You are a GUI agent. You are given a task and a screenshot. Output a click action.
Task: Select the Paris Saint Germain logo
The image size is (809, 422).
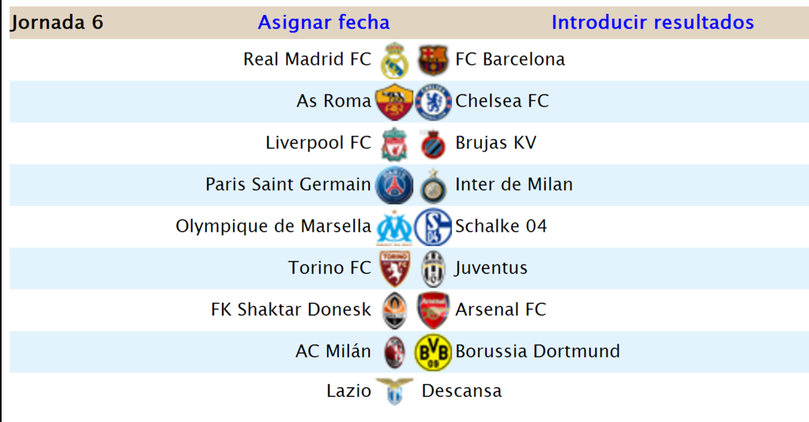394,185
